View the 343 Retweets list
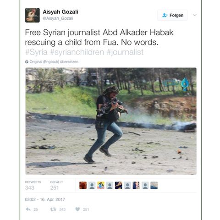This screenshot has width=220, height=220. coord(33,185)
